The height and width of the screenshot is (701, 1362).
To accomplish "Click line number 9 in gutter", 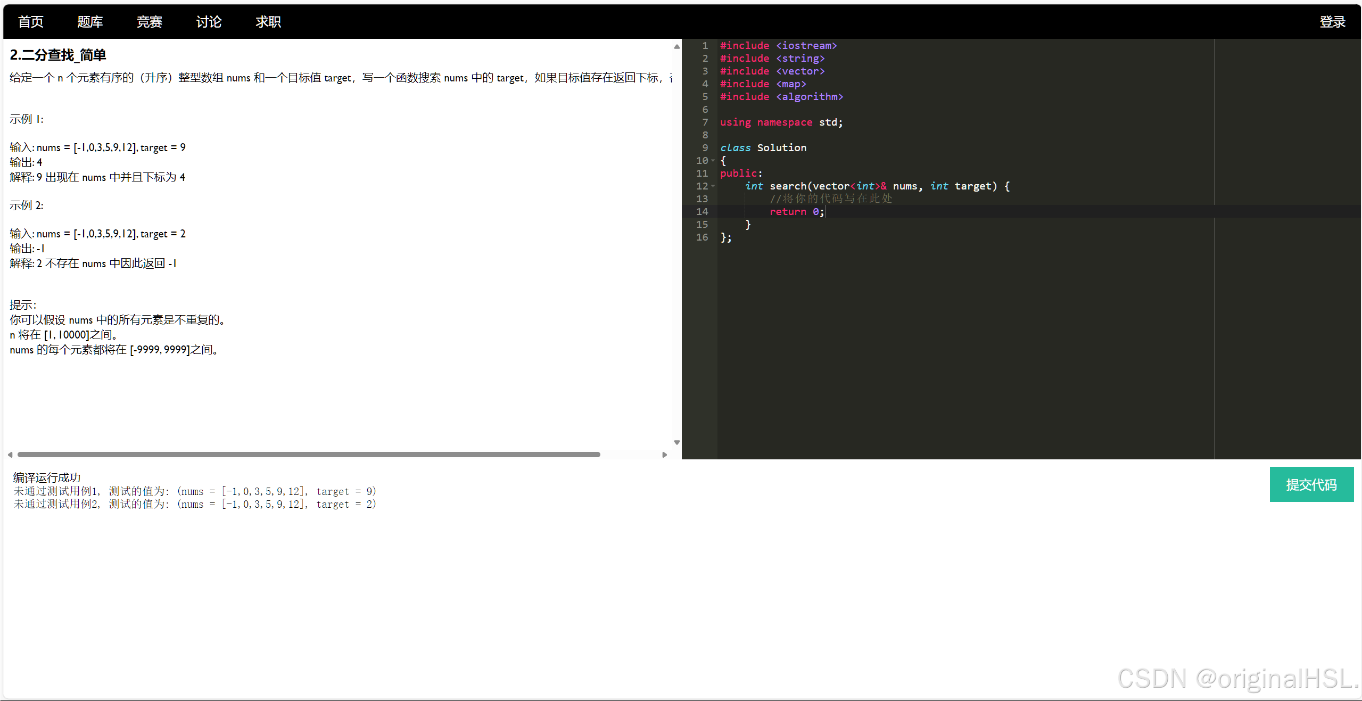I will (x=705, y=148).
